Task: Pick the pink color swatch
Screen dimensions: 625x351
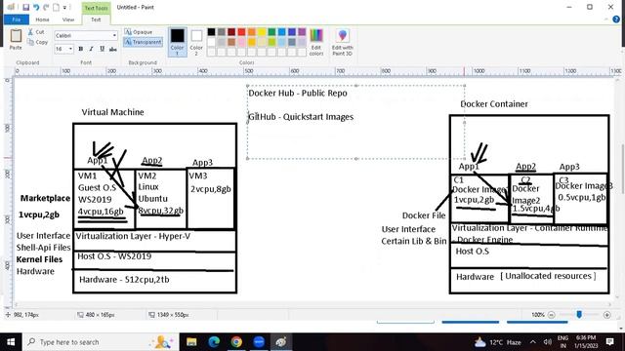Action: [241, 42]
